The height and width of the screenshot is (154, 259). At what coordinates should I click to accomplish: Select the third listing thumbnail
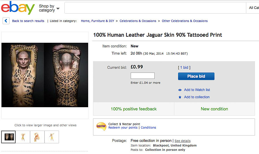[x=37, y=137]
